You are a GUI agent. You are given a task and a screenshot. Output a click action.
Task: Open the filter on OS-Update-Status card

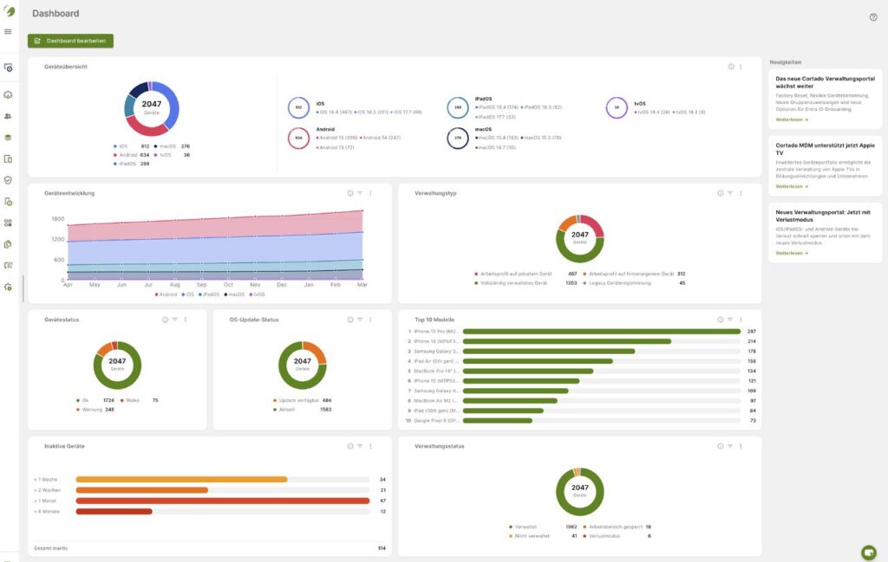(360, 320)
